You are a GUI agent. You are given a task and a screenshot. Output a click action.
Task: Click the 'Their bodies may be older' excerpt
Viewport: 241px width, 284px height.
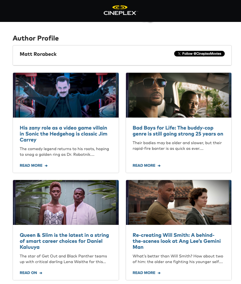coord(177,145)
